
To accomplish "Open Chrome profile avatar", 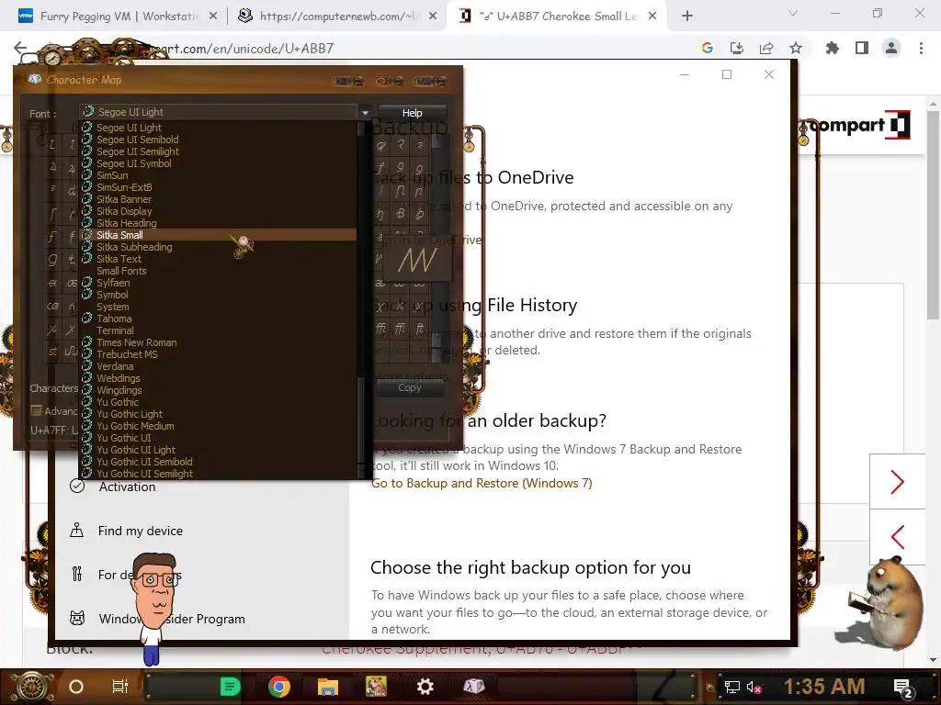I will (891, 48).
